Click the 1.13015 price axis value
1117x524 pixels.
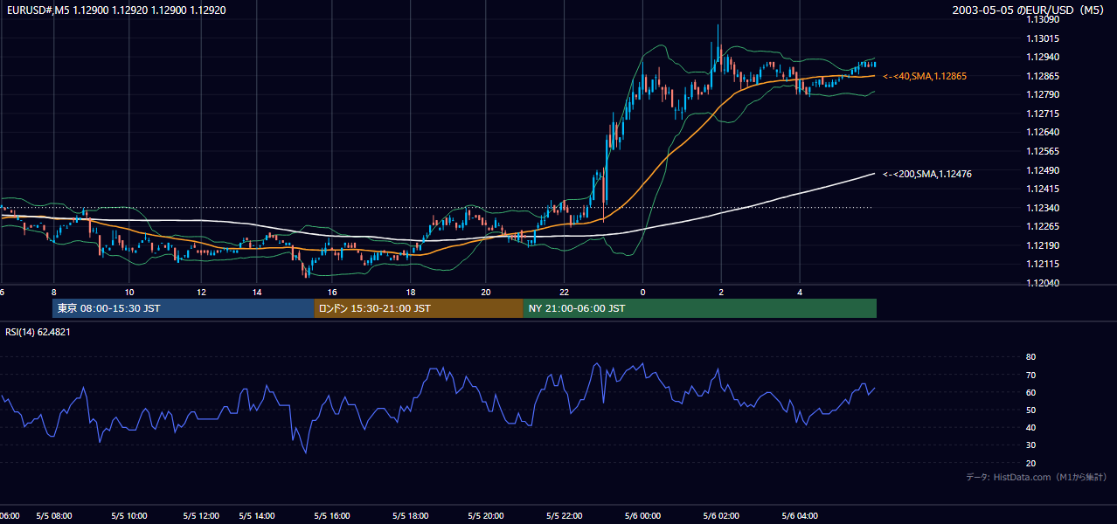coord(1043,38)
